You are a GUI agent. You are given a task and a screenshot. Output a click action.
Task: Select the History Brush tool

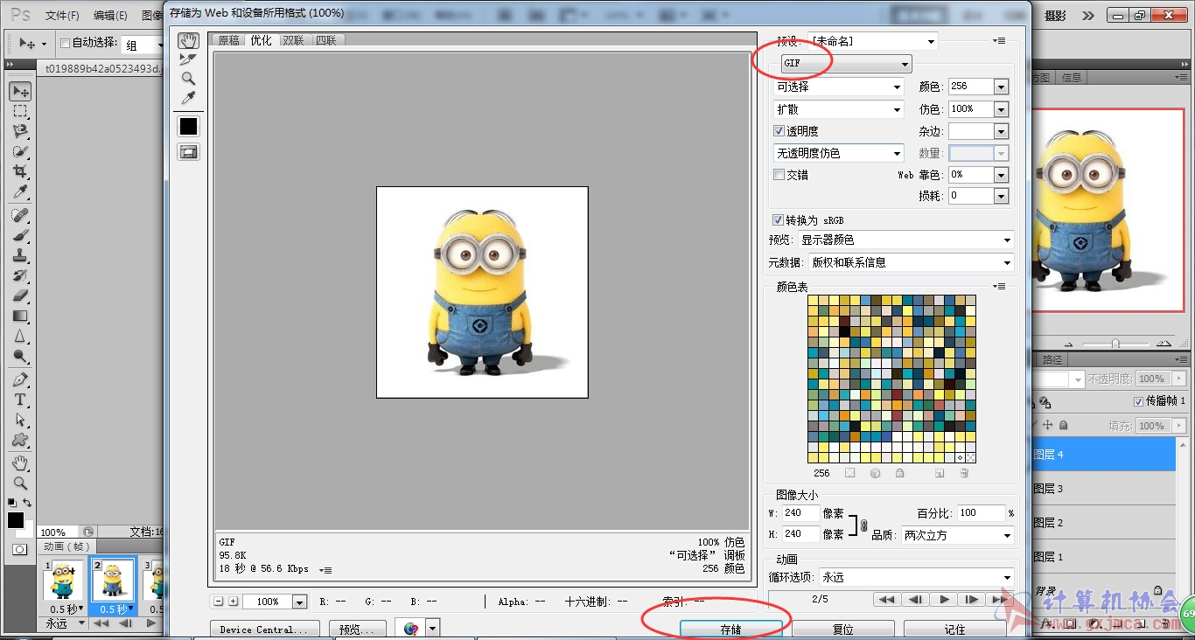point(20,275)
